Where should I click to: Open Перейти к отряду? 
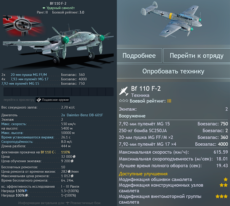point(197,56)
